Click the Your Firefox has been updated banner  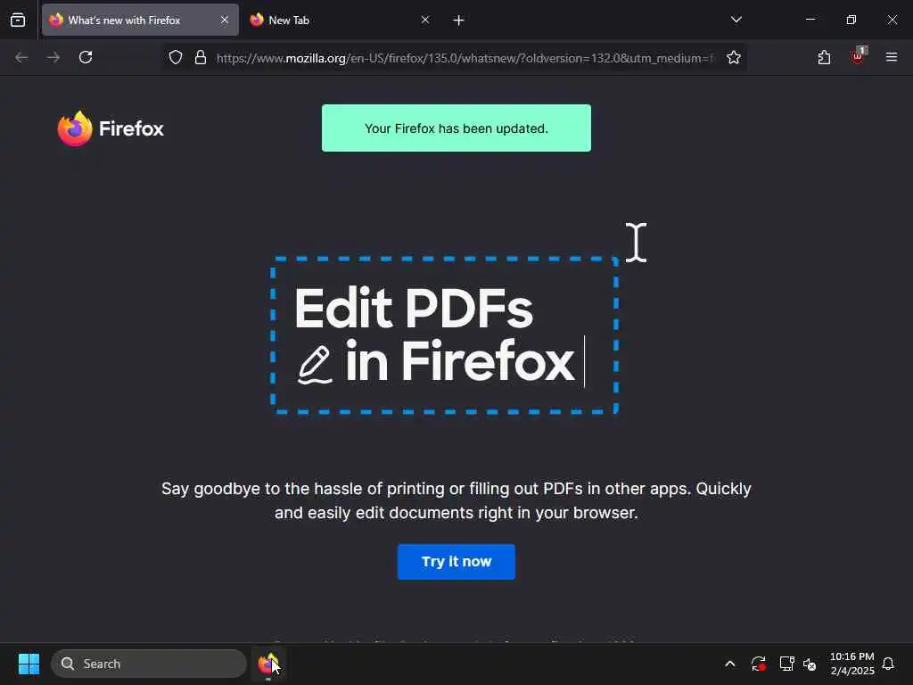456,128
